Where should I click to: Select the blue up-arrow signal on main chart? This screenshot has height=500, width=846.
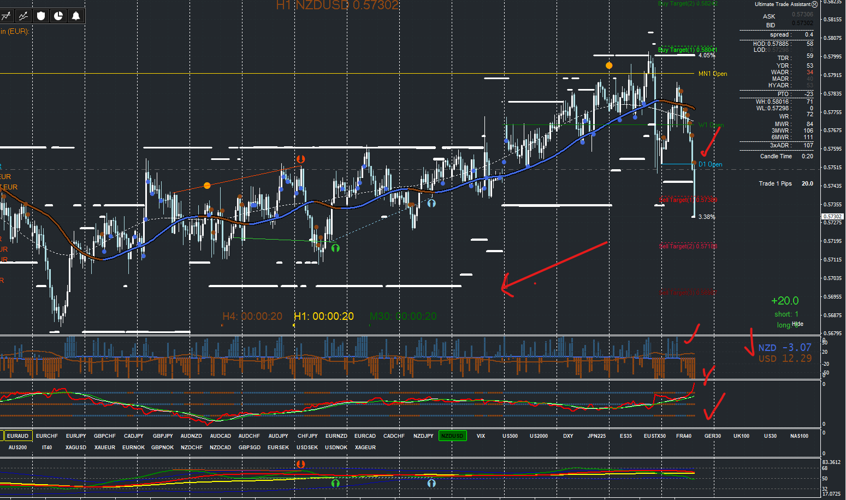[431, 203]
